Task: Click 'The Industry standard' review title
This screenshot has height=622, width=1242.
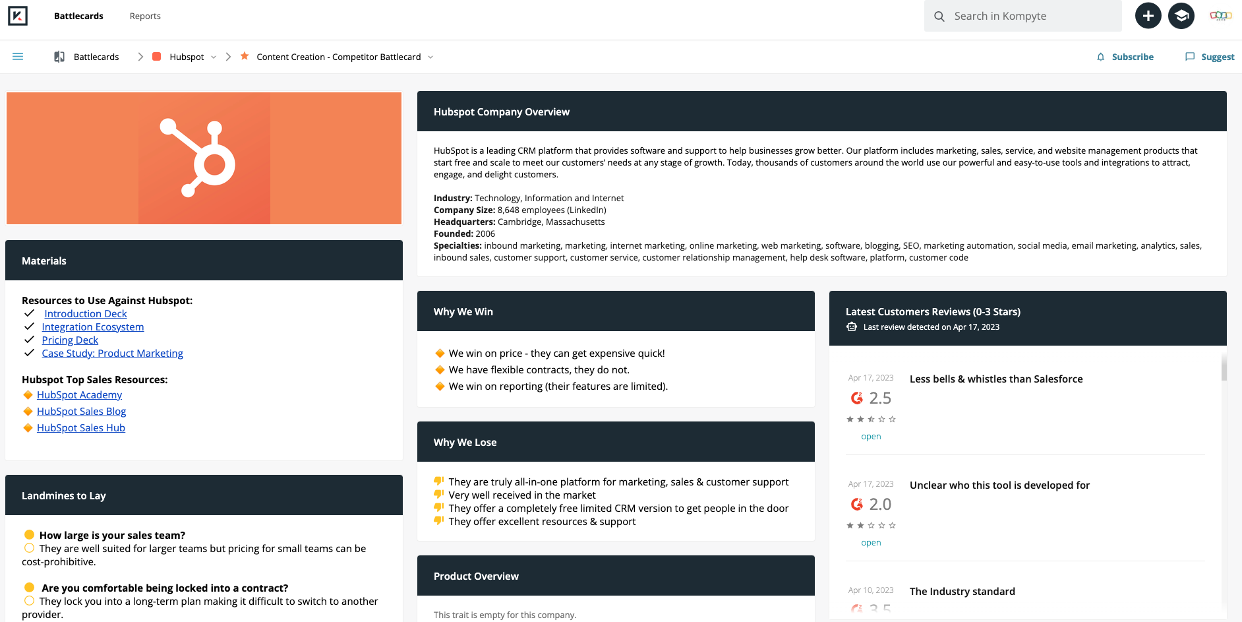Action: click(962, 592)
